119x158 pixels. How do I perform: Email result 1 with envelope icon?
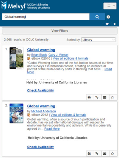click(105, 97)
